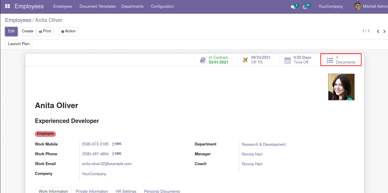
Task: Open the Documents list icon
Action: pyautogui.click(x=330, y=60)
